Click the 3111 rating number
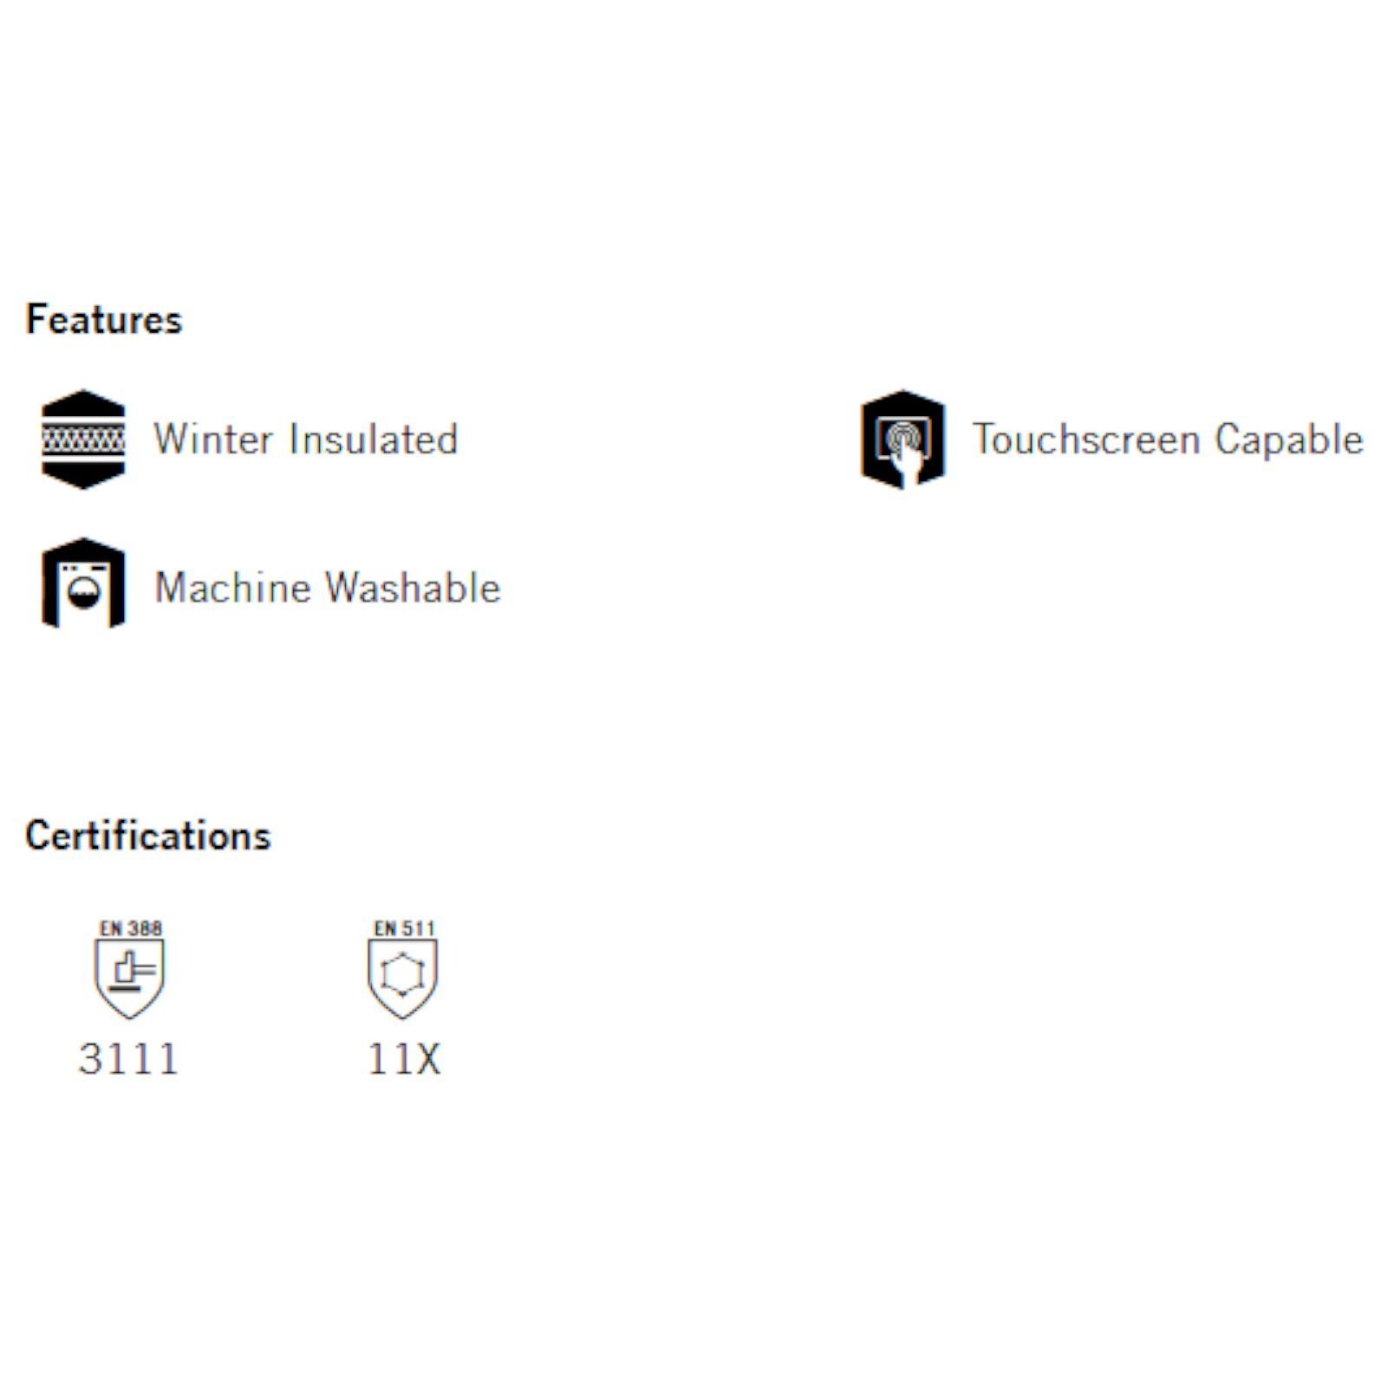1387x1387 pixels. click(x=129, y=1058)
